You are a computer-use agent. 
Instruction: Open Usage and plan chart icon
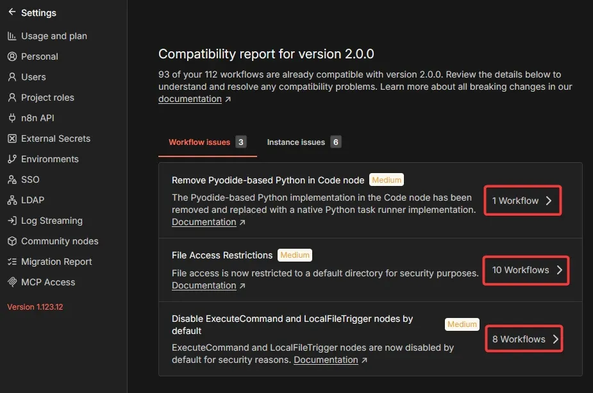click(x=12, y=36)
